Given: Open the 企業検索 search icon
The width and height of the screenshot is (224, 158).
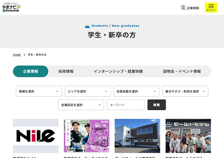Looking at the screenshot, I should coord(183,8).
